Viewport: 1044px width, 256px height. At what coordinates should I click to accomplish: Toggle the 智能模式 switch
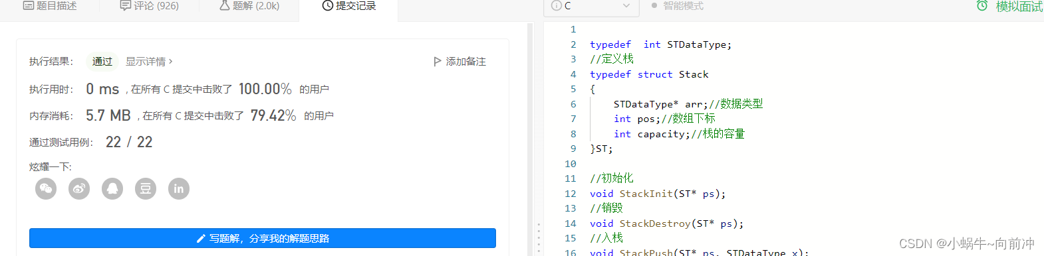[677, 6]
